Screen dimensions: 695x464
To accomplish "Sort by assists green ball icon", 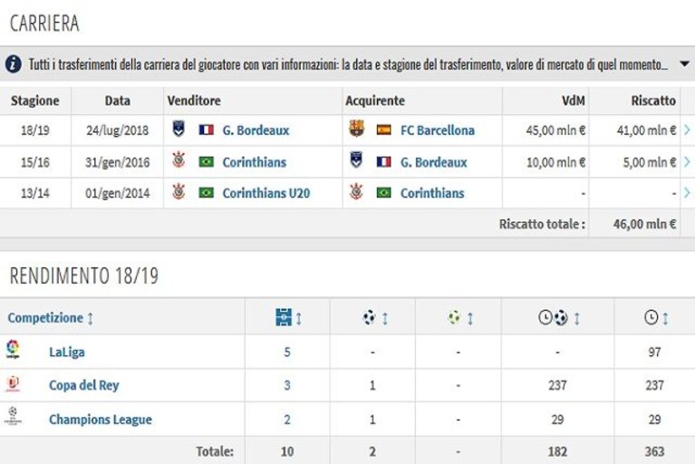I will pos(454,317).
